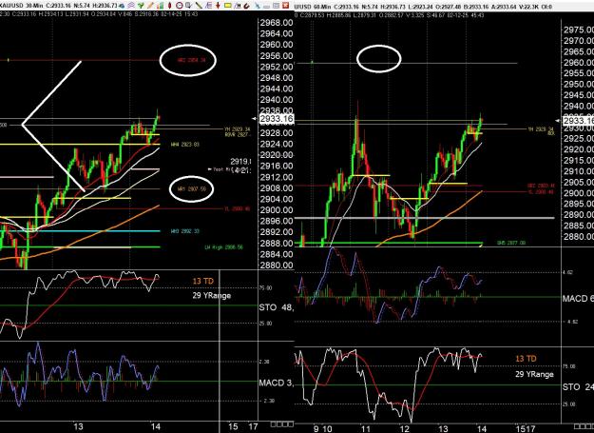Click date 14 on right chart time axis
Screen dimensions: 594x433
[x=482, y=429]
